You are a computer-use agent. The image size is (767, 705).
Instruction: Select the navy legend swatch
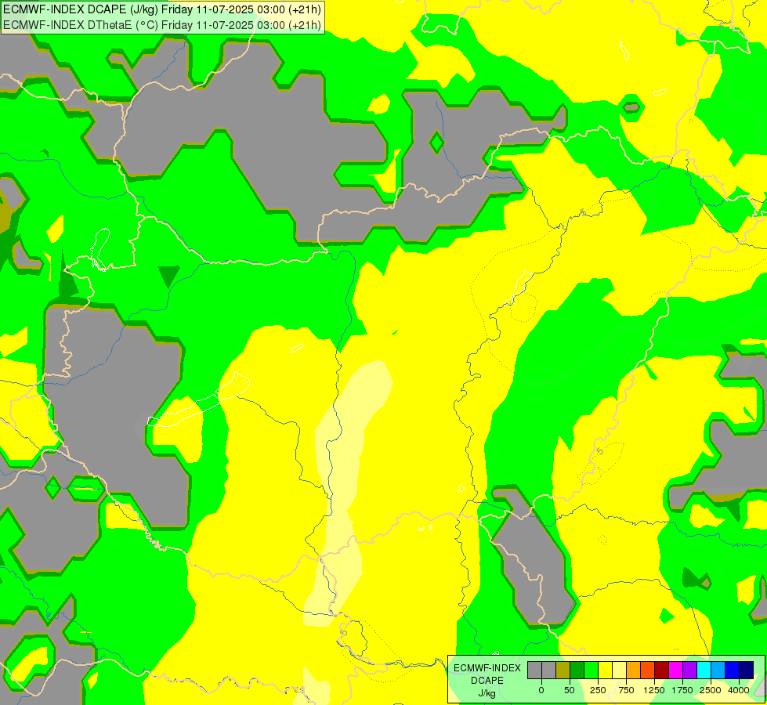[747, 671]
